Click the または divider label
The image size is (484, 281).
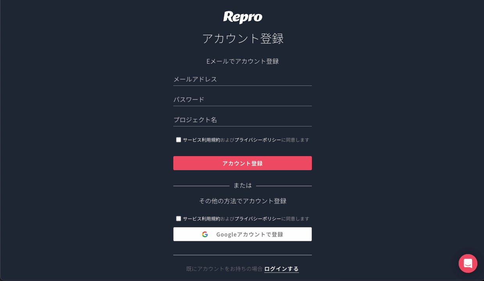[x=242, y=185]
